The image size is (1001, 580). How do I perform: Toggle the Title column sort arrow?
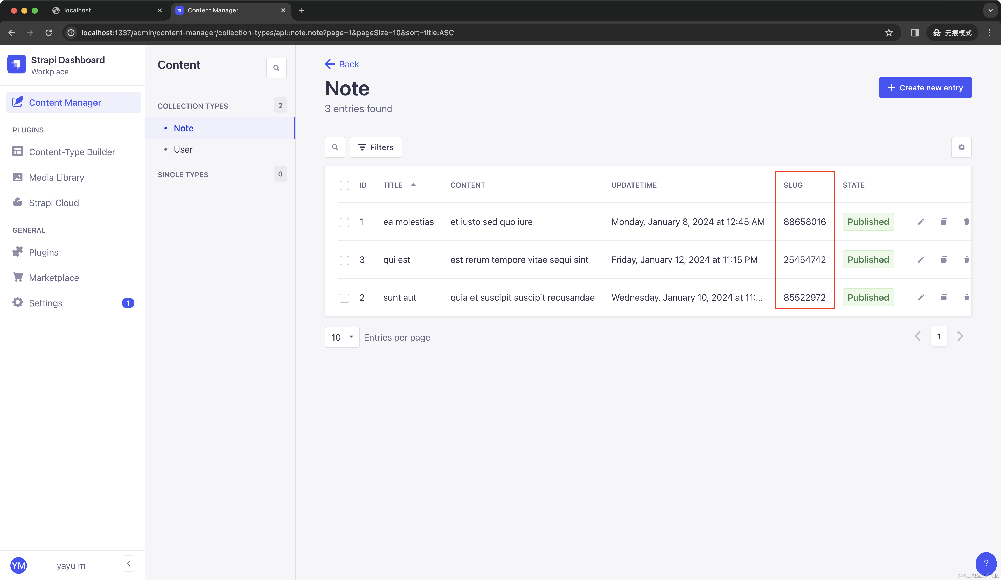pos(413,185)
